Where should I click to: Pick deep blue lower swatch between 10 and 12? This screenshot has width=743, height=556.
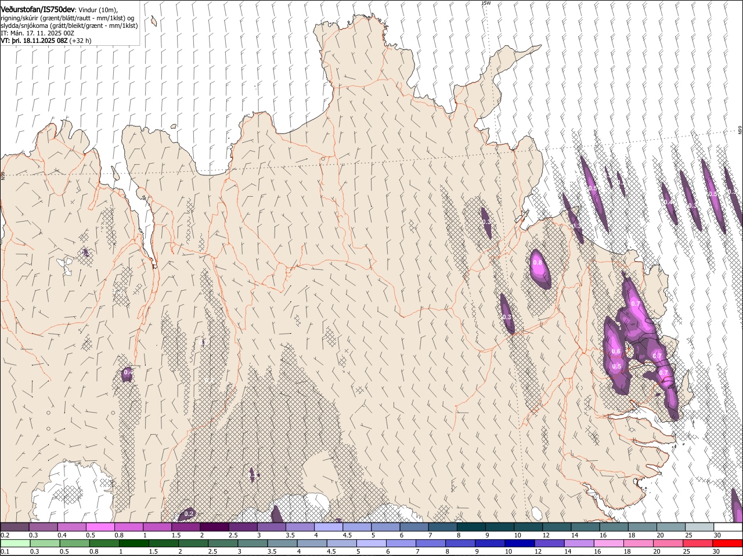520,543
